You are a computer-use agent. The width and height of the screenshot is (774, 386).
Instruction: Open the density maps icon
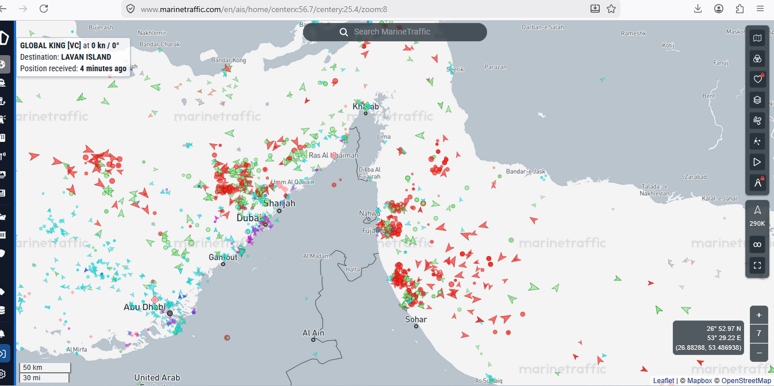coord(757,141)
